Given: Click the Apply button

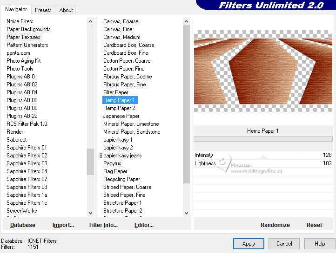Looking at the screenshot, I should coord(249,244).
